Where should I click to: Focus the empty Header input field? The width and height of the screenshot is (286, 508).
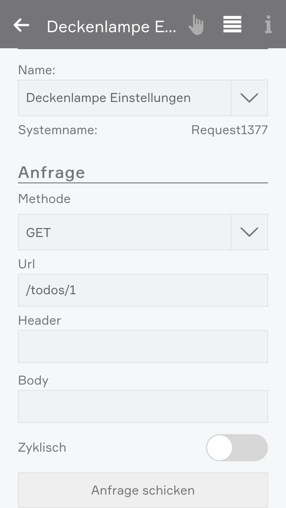pyautogui.click(x=143, y=347)
